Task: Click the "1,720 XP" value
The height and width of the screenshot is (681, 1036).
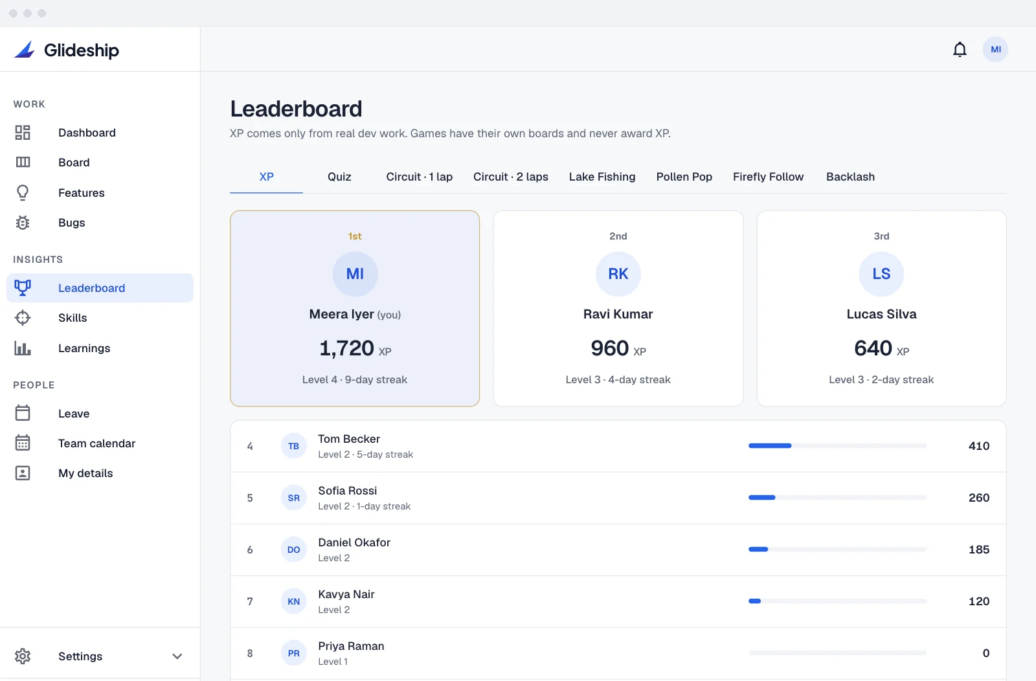Action: coord(355,348)
